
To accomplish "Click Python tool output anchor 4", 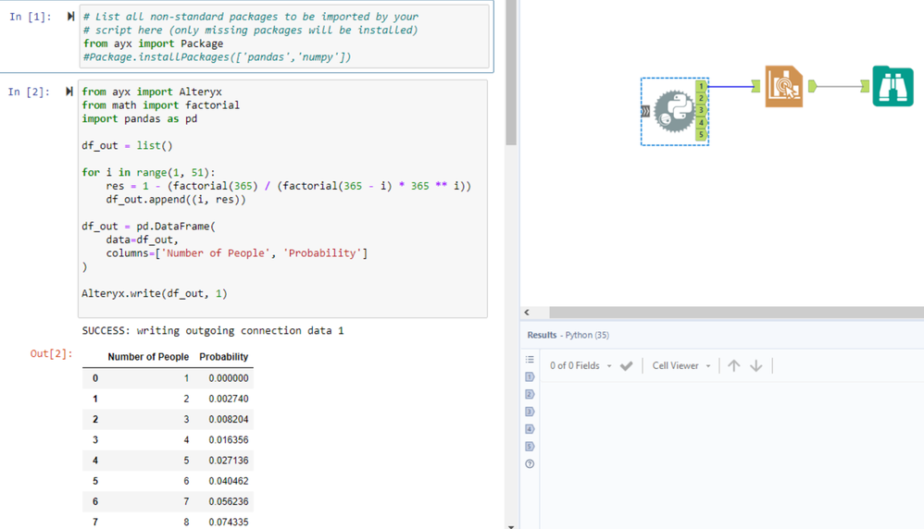I will coord(701,122).
